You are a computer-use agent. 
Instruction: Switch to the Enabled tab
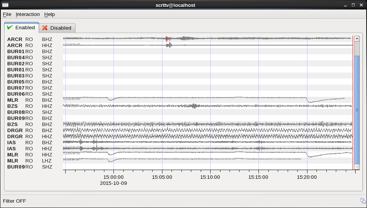22,28
